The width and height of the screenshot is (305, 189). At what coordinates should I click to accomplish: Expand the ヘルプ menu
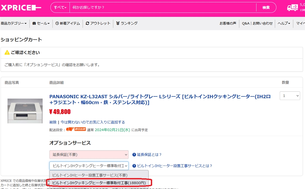284,23
